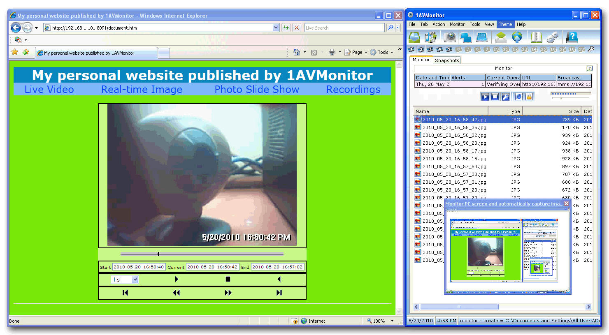Open the Action menu in 1AVMonitor
609x335 pixels.
point(439,24)
